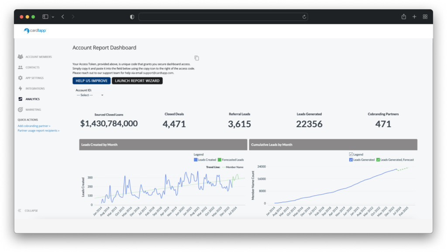Click the Launch Report Wizard button
This screenshot has height=252, width=447.
(x=138, y=81)
